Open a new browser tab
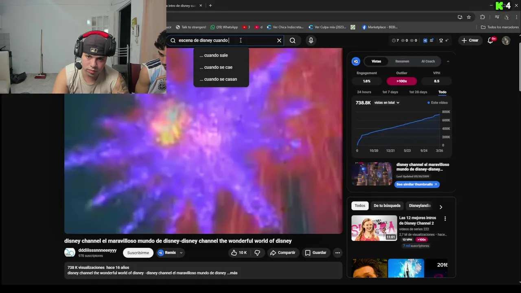Screen dimensions: 521x293 pyautogui.click(x=210, y=6)
